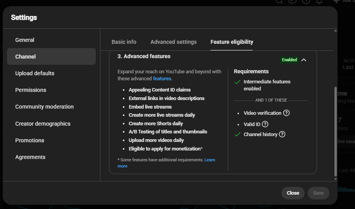Open the search icon in the top bar
355x209 pixels.
pos(279,2)
